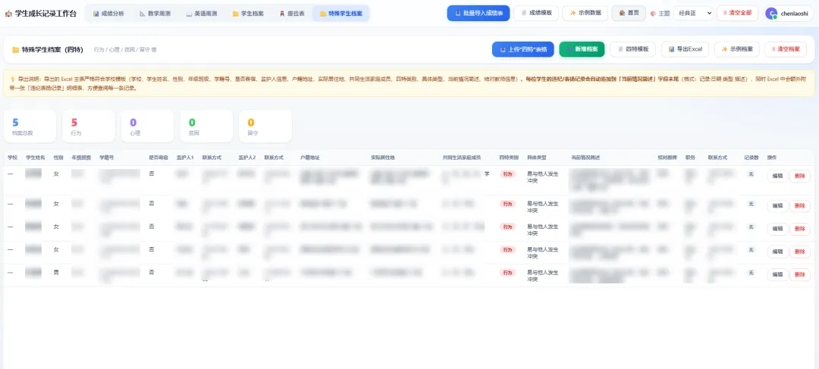Click the red 清空全部 button
The width and height of the screenshot is (819, 369).
(737, 13)
